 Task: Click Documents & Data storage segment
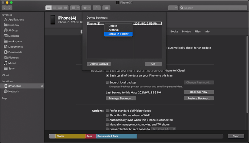coord(116,136)
